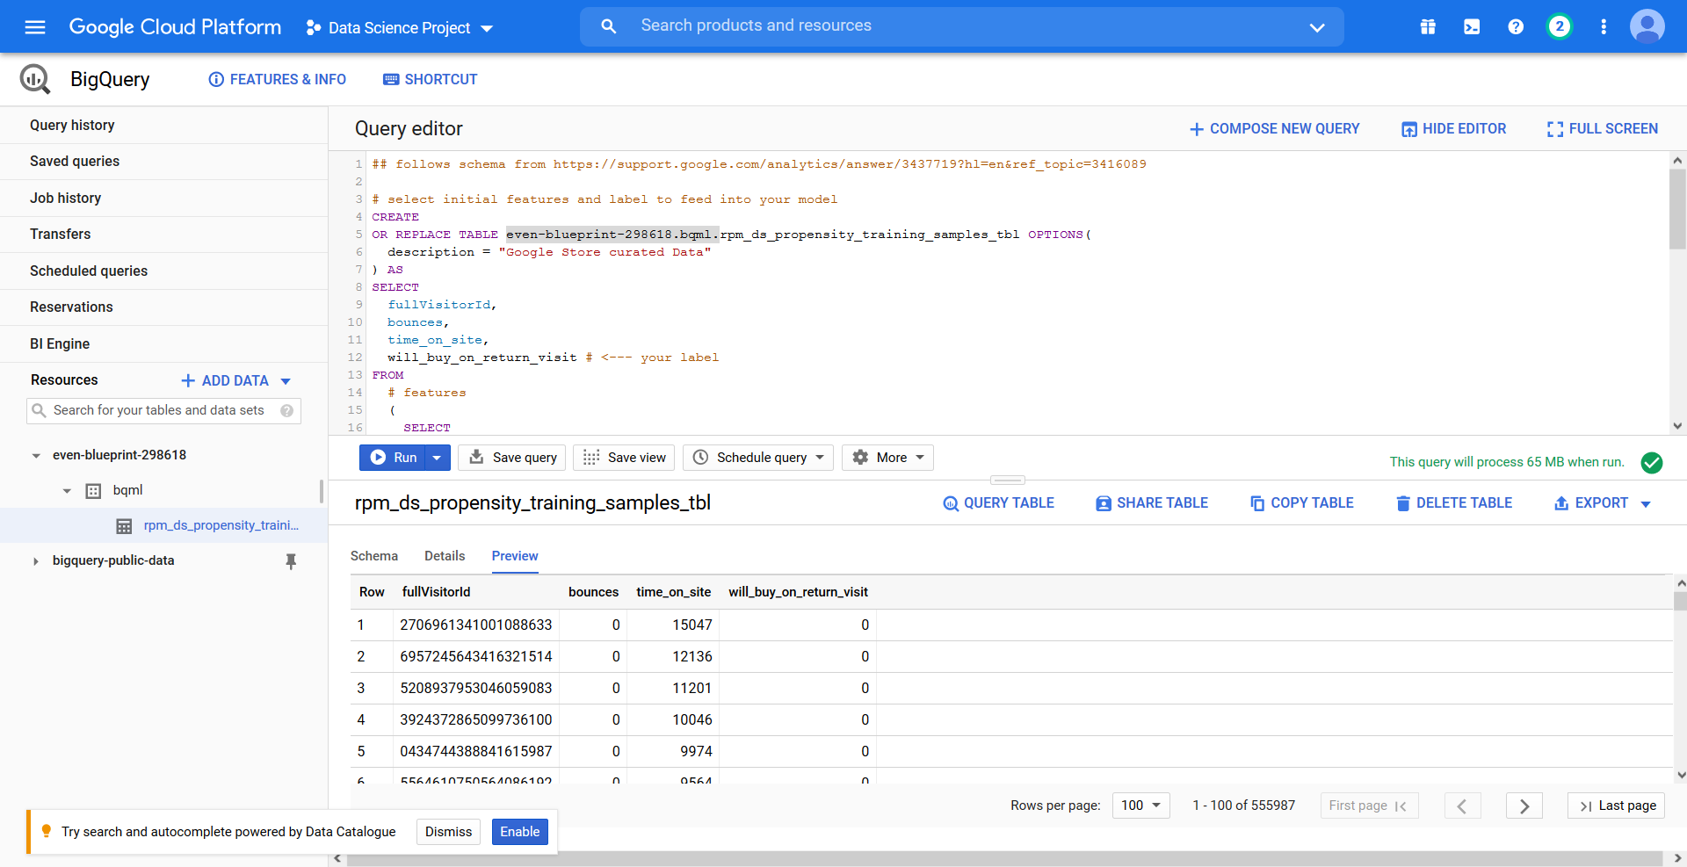Dismiss the Data Catalogue suggestion
1687x867 pixels.
[449, 832]
